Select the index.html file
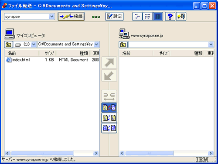 [21, 60]
